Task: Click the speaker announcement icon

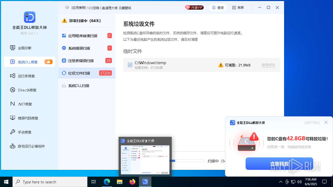Action: pyautogui.click(x=67, y=8)
